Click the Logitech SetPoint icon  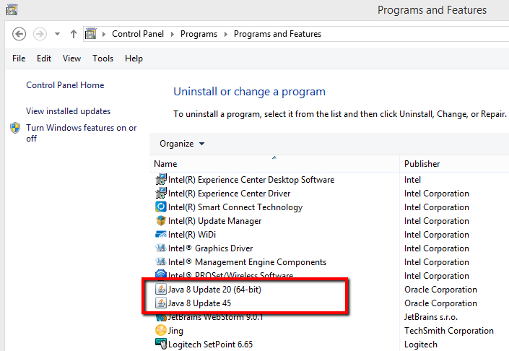(x=161, y=344)
